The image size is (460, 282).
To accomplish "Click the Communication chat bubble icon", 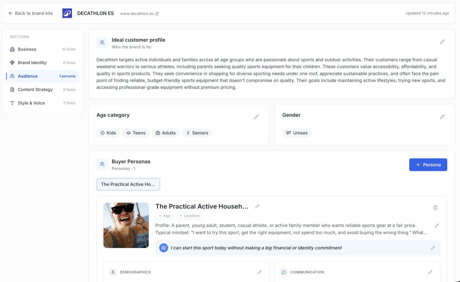I will click(284, 272).
